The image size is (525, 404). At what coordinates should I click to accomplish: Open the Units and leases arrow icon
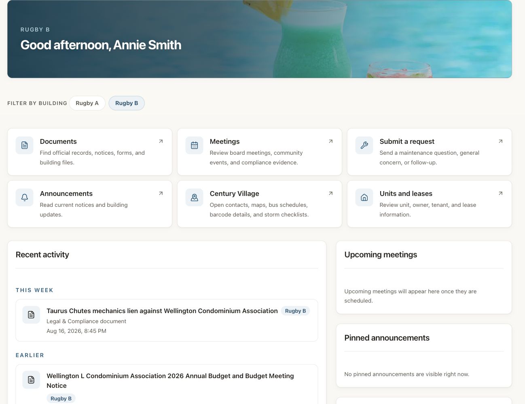pos(501,194)
